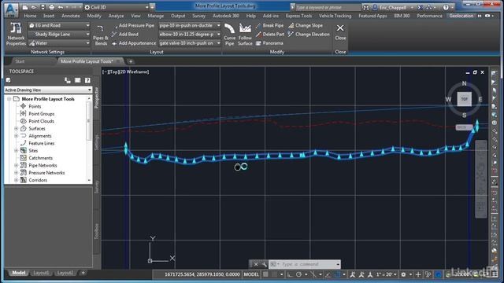Click the Open file icon
The height and width of the screenshot is (283, 504).
[34, 7]
